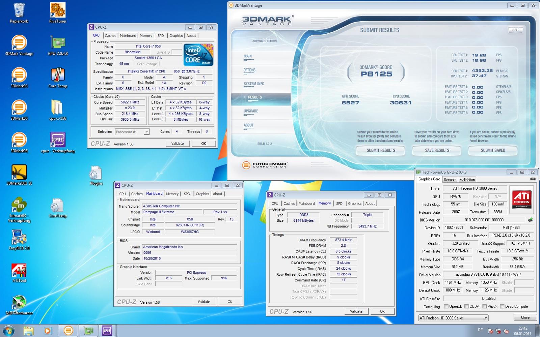Open the Validation tab in GPU-Z
Viewport: 540px width, 337px height.
coord(467,180)
